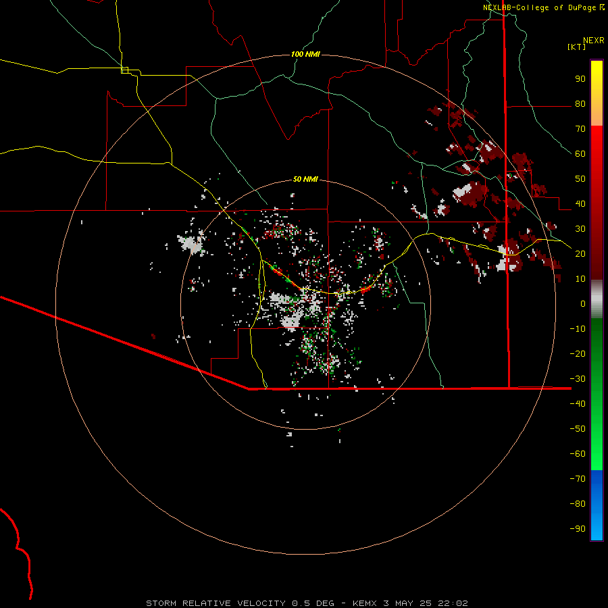The height and width of the screenshot is (608, 608).
Task: Click the 100 NMI range ring label
Action: pos(305,54)
